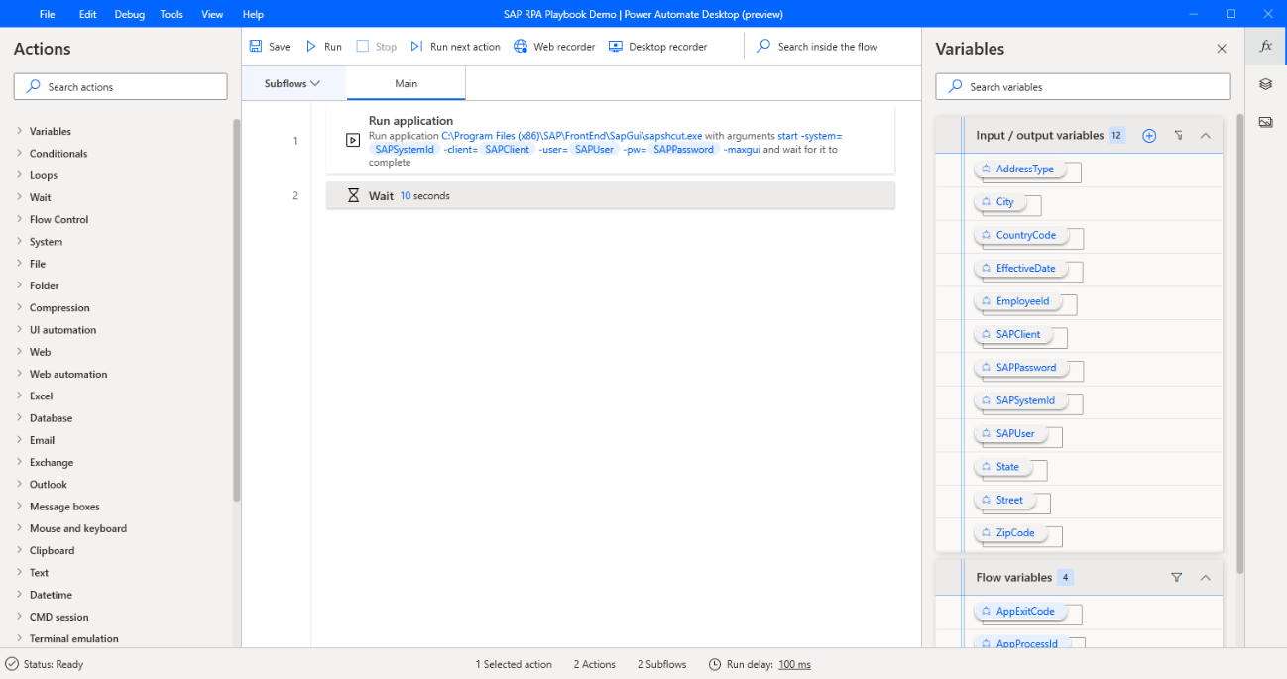This screenshot has width=1287, height=679.
Task: Open the Debug menu
Action: (129, 14)
